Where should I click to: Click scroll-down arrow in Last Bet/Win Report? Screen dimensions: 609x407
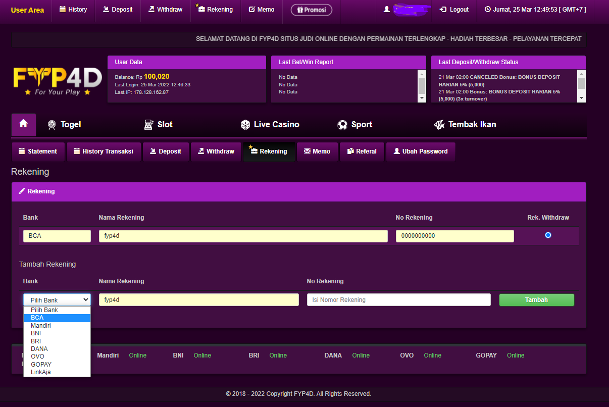422,98
